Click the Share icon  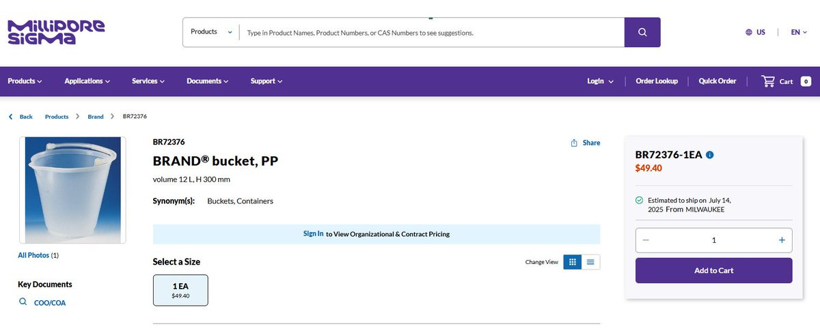point(574,143)
